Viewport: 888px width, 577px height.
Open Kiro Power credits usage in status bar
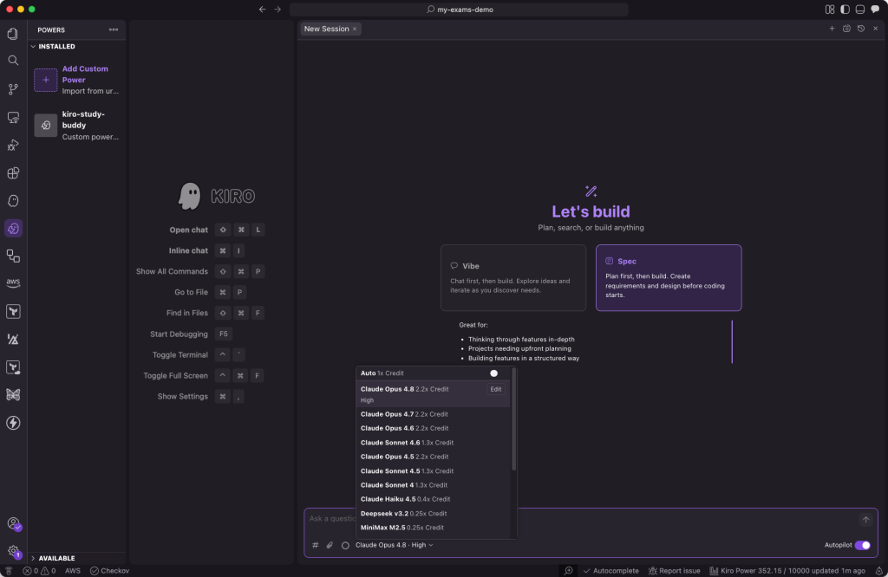click(787, 571)
